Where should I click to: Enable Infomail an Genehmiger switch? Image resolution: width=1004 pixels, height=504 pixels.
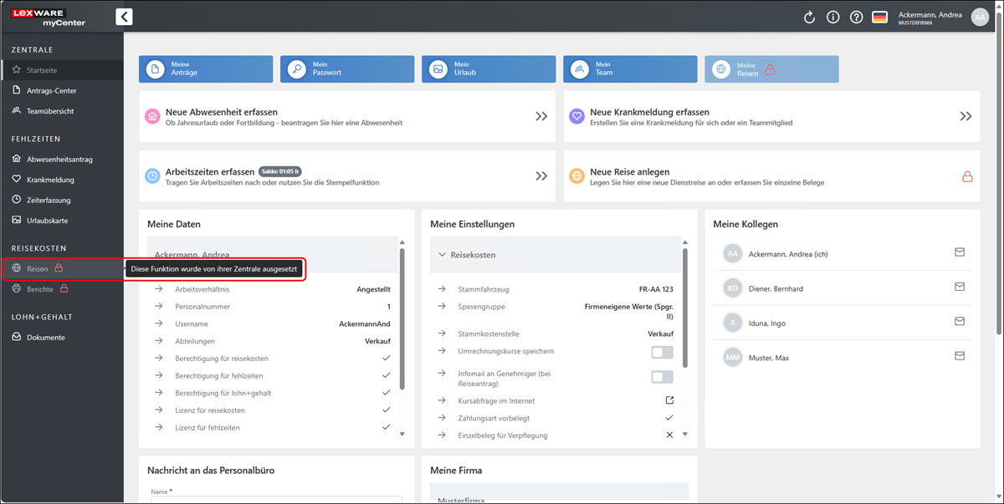(x=662, y=377)
